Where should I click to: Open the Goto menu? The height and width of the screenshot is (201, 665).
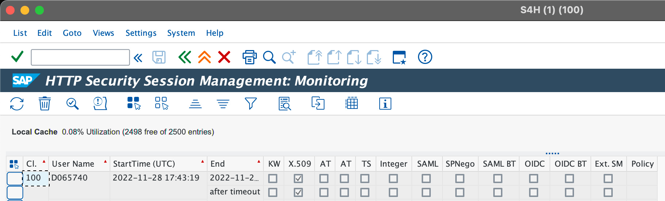(72, 33)
